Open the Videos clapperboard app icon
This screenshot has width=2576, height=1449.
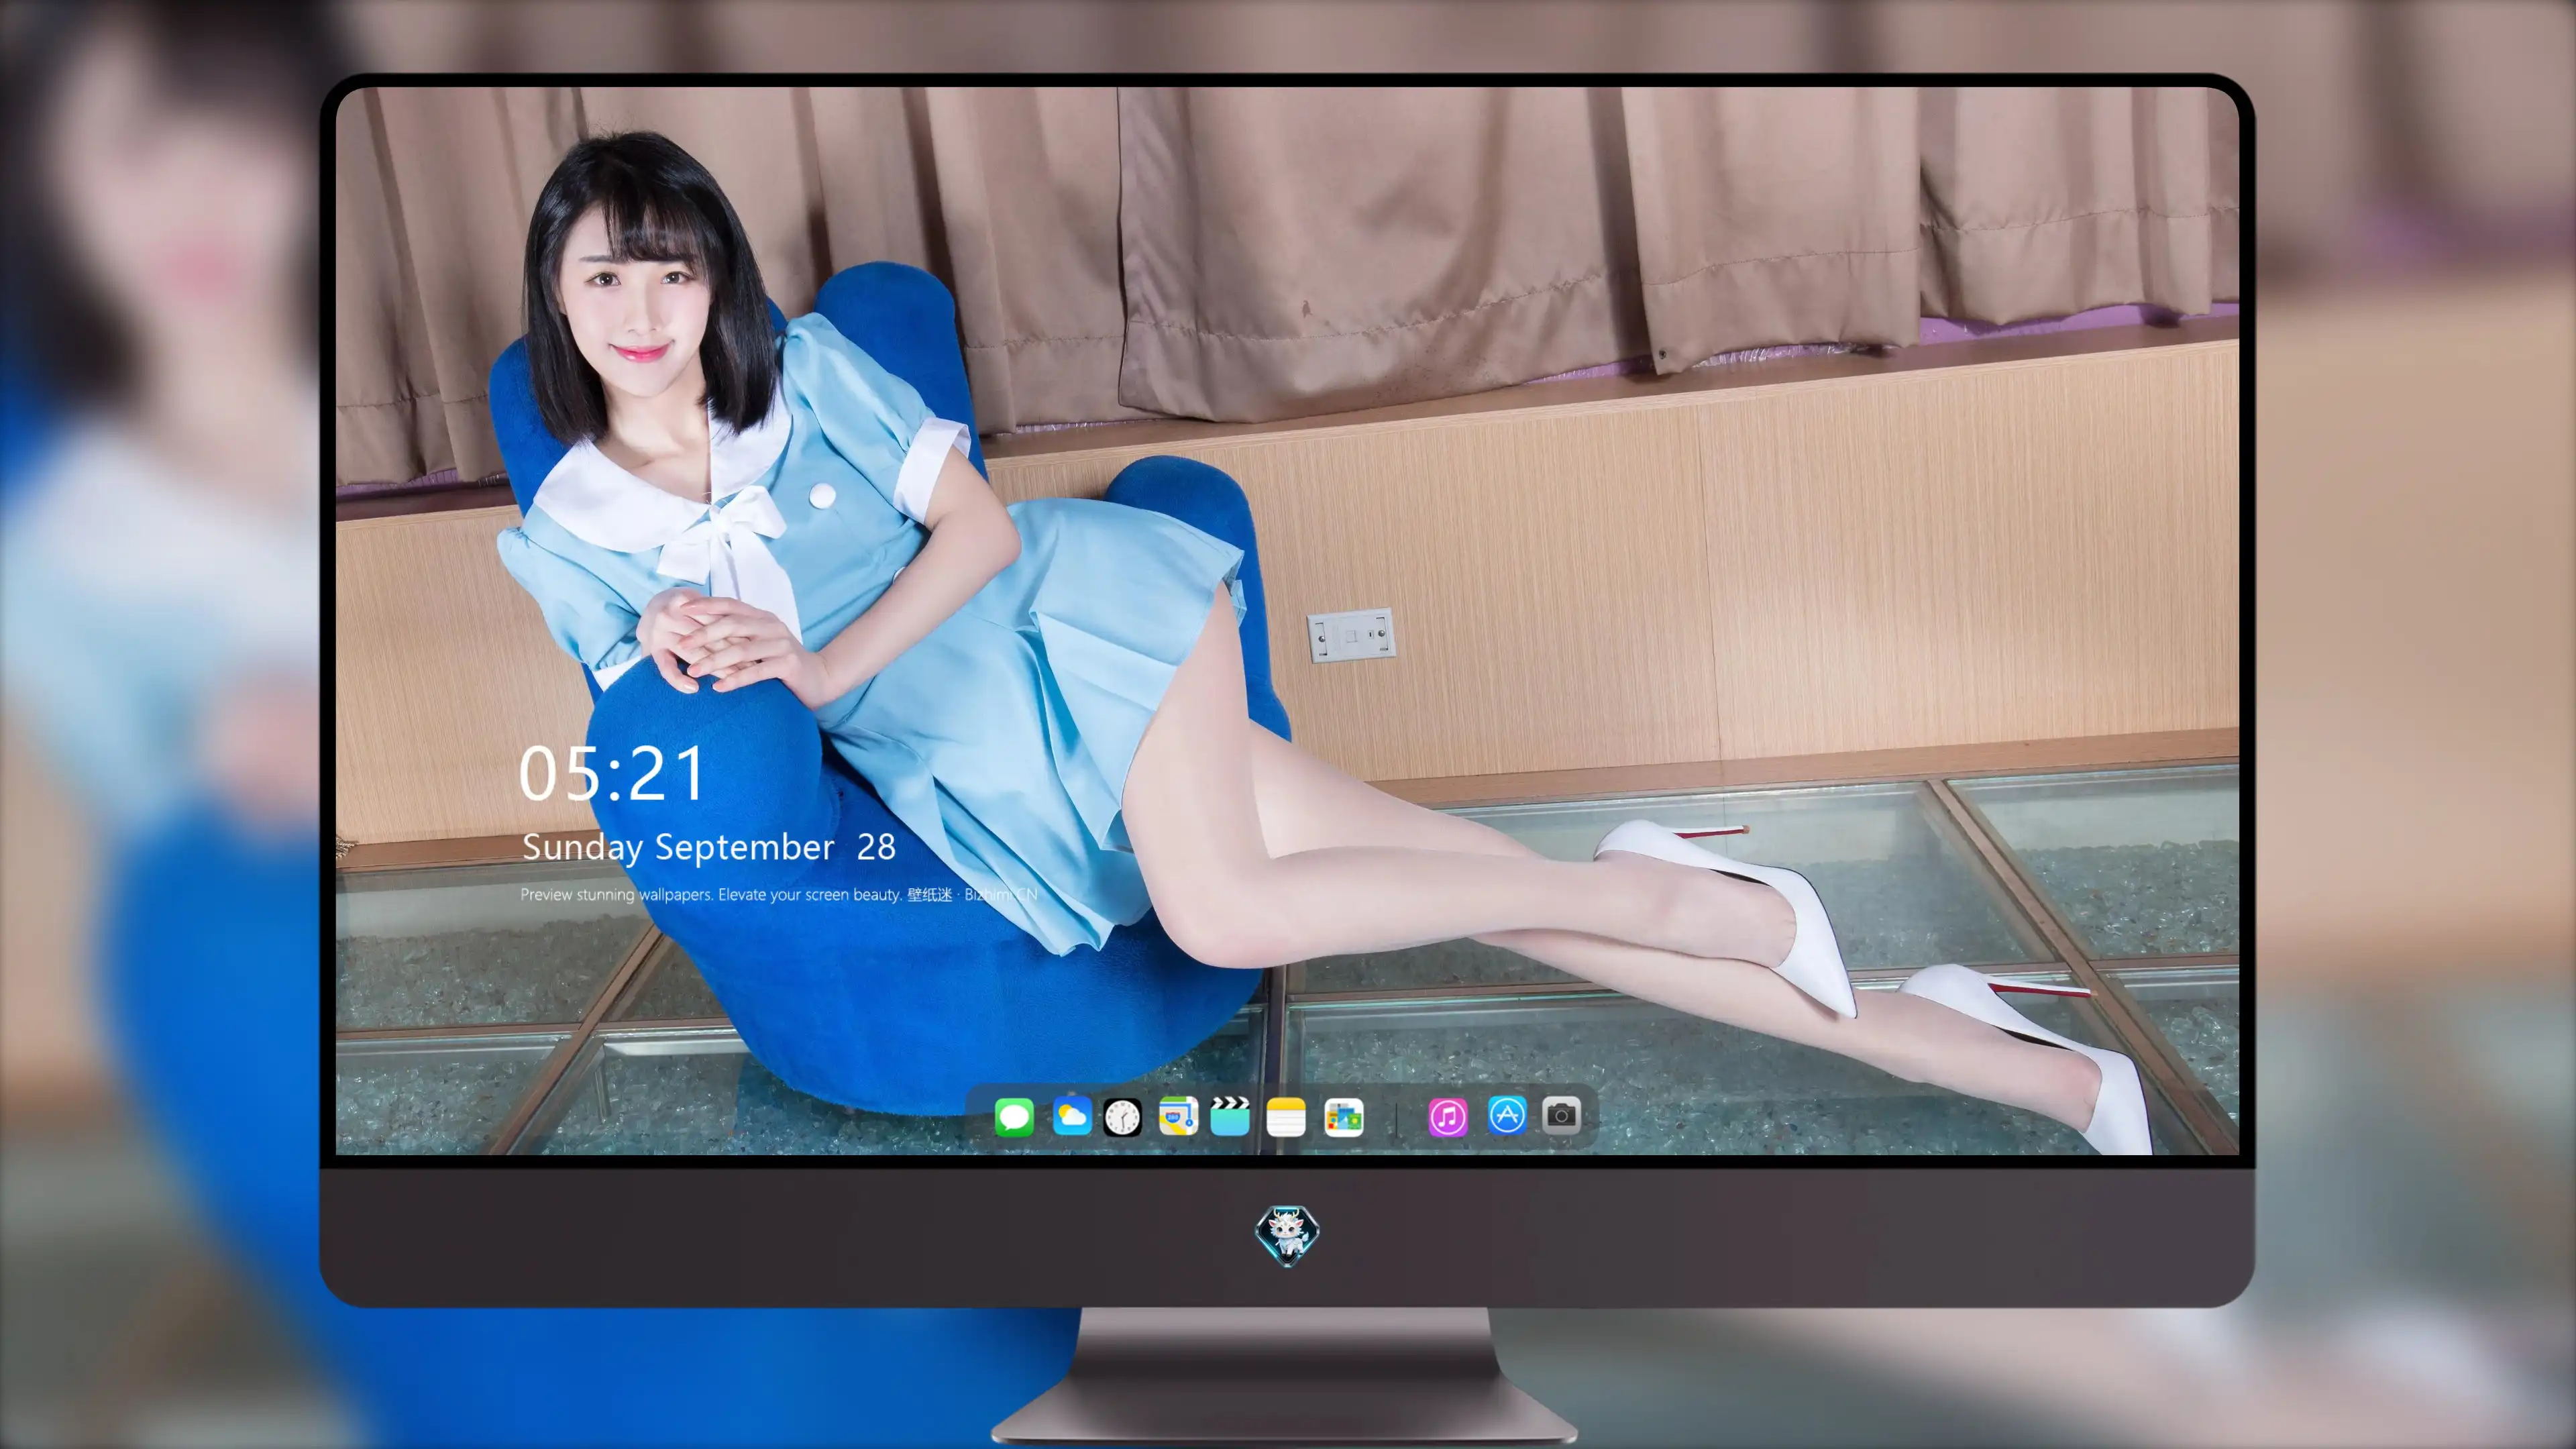(1230, 1116)
